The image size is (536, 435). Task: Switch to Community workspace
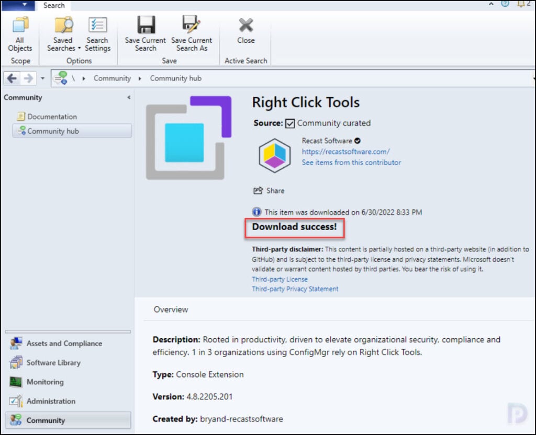point(68,420)
